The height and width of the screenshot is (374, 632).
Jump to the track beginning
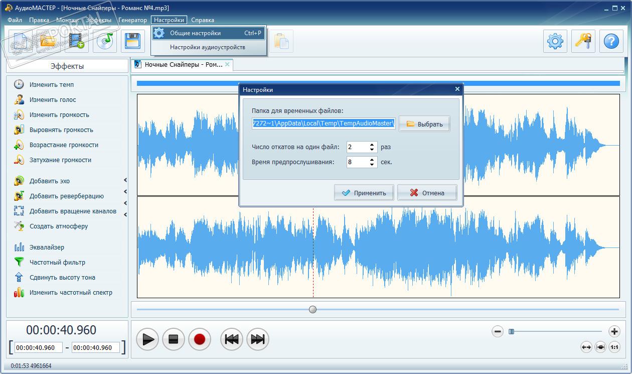pos(232,339)
